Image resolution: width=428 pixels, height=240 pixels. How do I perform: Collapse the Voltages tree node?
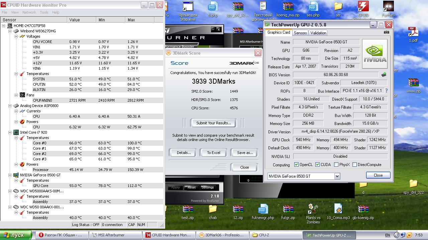coord(16,36)
